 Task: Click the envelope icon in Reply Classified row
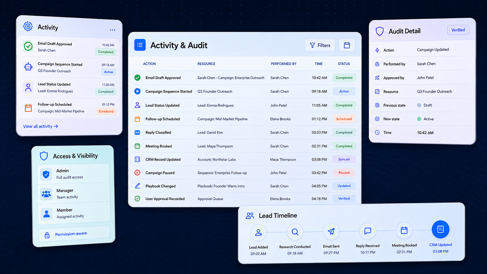(x=137, y=132)
